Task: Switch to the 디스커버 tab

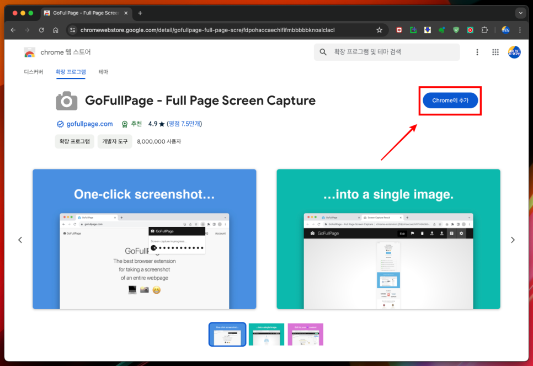Action: (33, 72)
